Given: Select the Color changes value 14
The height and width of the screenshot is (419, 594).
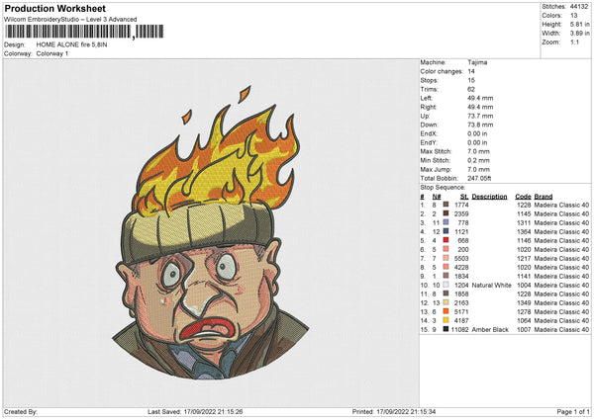Looking at the screenshot, I should coord(471,71).
